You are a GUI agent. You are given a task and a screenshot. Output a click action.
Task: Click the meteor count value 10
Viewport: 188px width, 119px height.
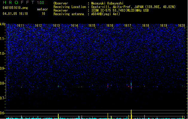(x=43, y=14)
